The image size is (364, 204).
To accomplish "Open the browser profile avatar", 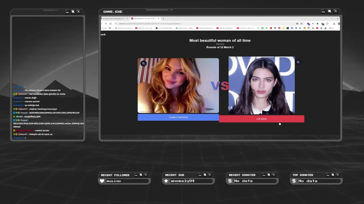I will click(x=339, y=24).
